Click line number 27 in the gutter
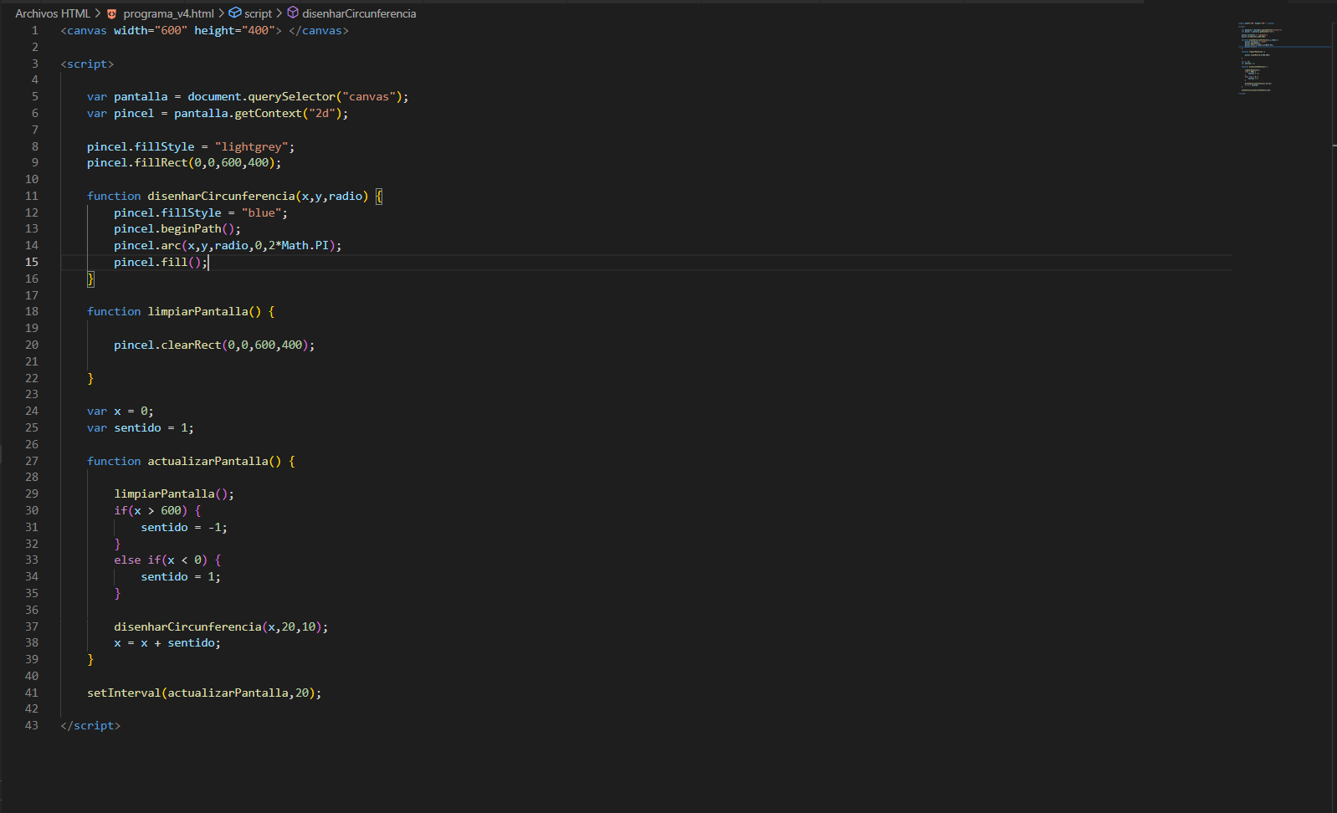1337x813 pixels. tap(32, 461)
